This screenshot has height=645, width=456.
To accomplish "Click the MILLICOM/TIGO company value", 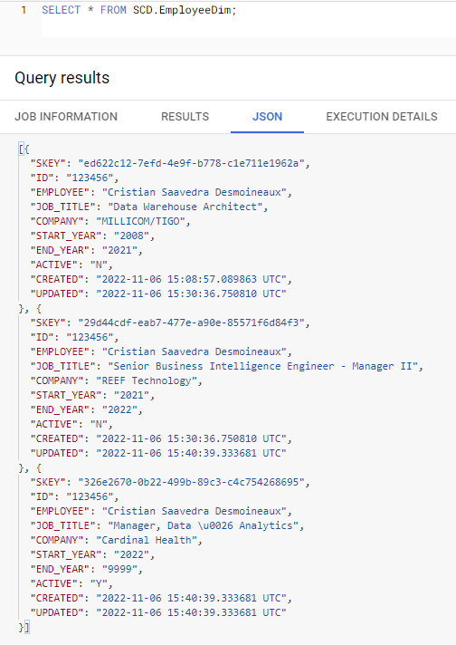I will click(140, 221).
